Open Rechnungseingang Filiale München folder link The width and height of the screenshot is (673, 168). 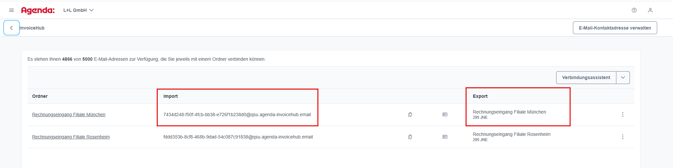69,115
